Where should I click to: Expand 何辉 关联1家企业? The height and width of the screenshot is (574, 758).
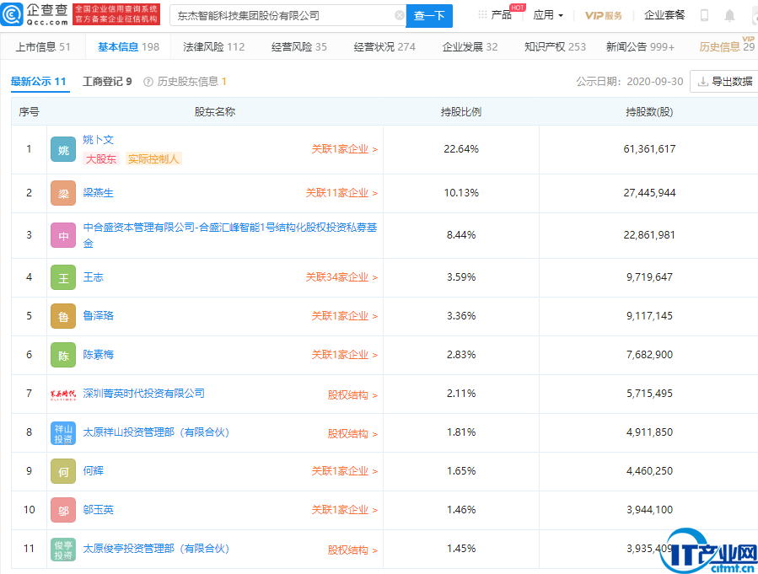[345, 471]
